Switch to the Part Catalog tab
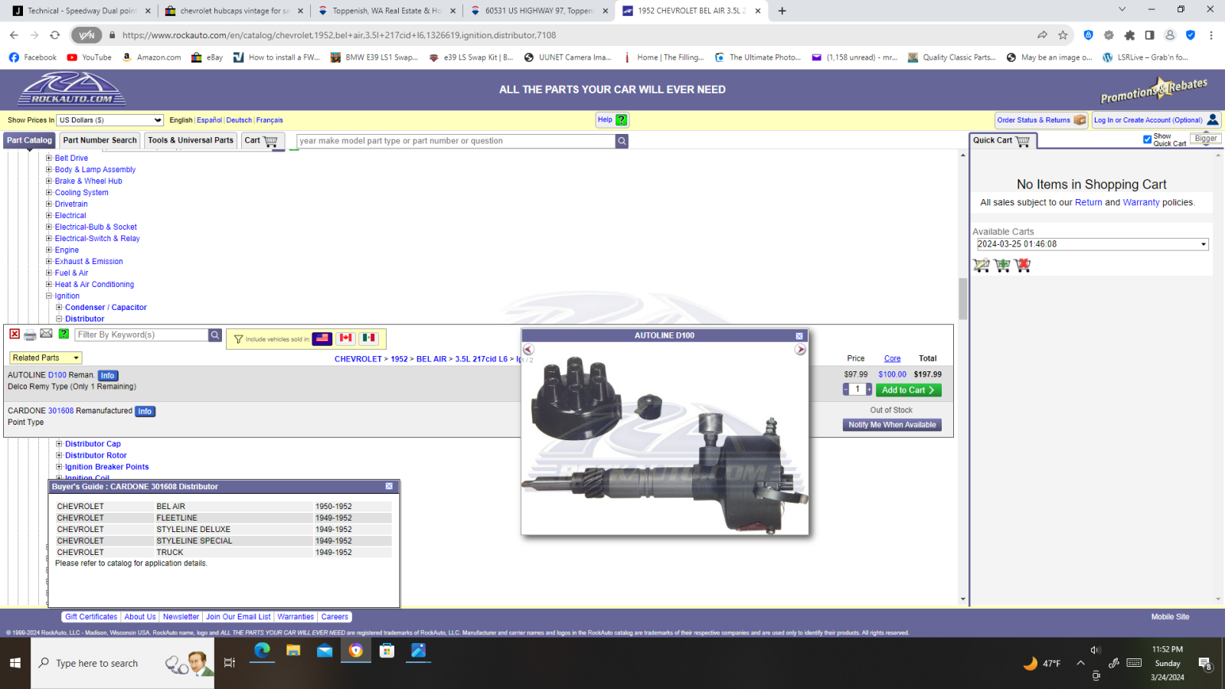The image size is (1225, 689). [x=30, y=140]
